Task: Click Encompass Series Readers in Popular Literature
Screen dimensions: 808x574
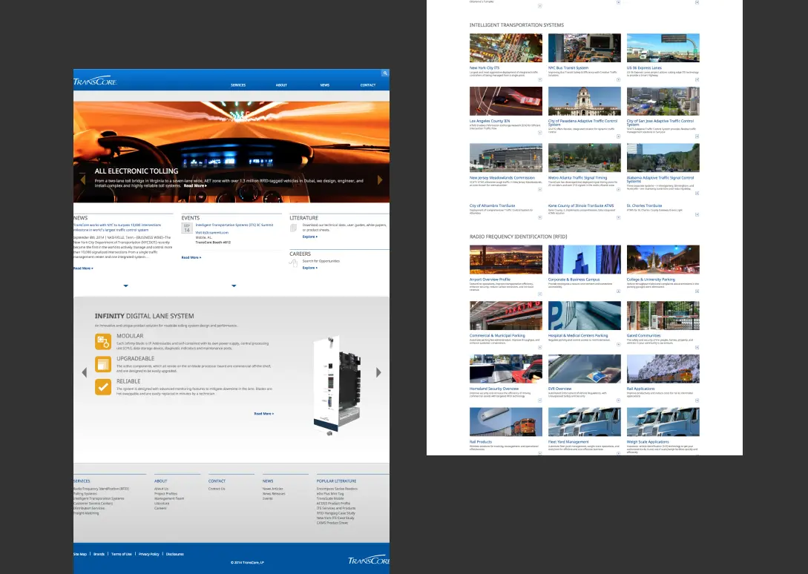Action: (x=337, y=489)
